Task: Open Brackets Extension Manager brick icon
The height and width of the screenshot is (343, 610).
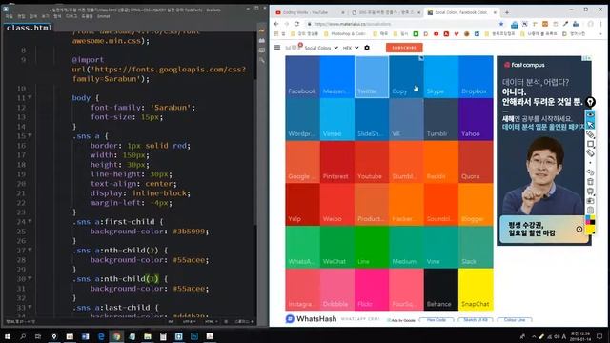Action: click(x=262, y=40)
